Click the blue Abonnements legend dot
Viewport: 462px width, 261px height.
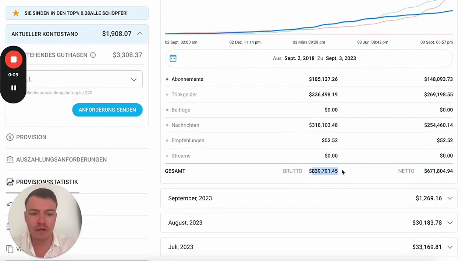167,79
